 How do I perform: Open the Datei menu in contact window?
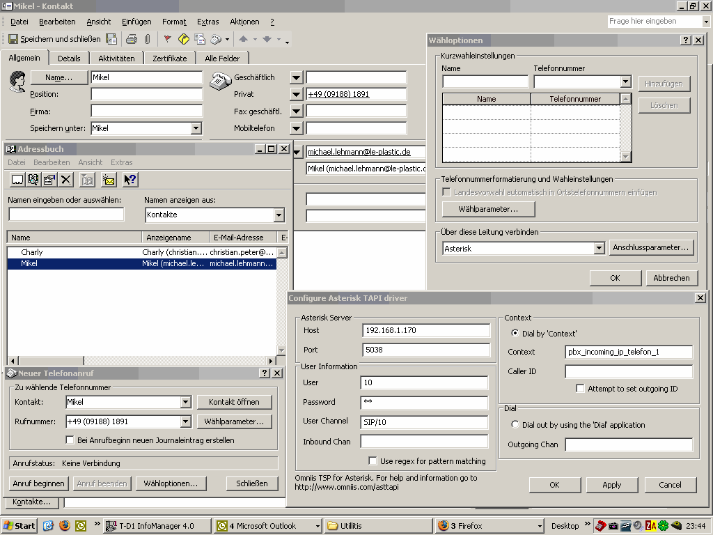pyautogui.click(x=19, y=22)
